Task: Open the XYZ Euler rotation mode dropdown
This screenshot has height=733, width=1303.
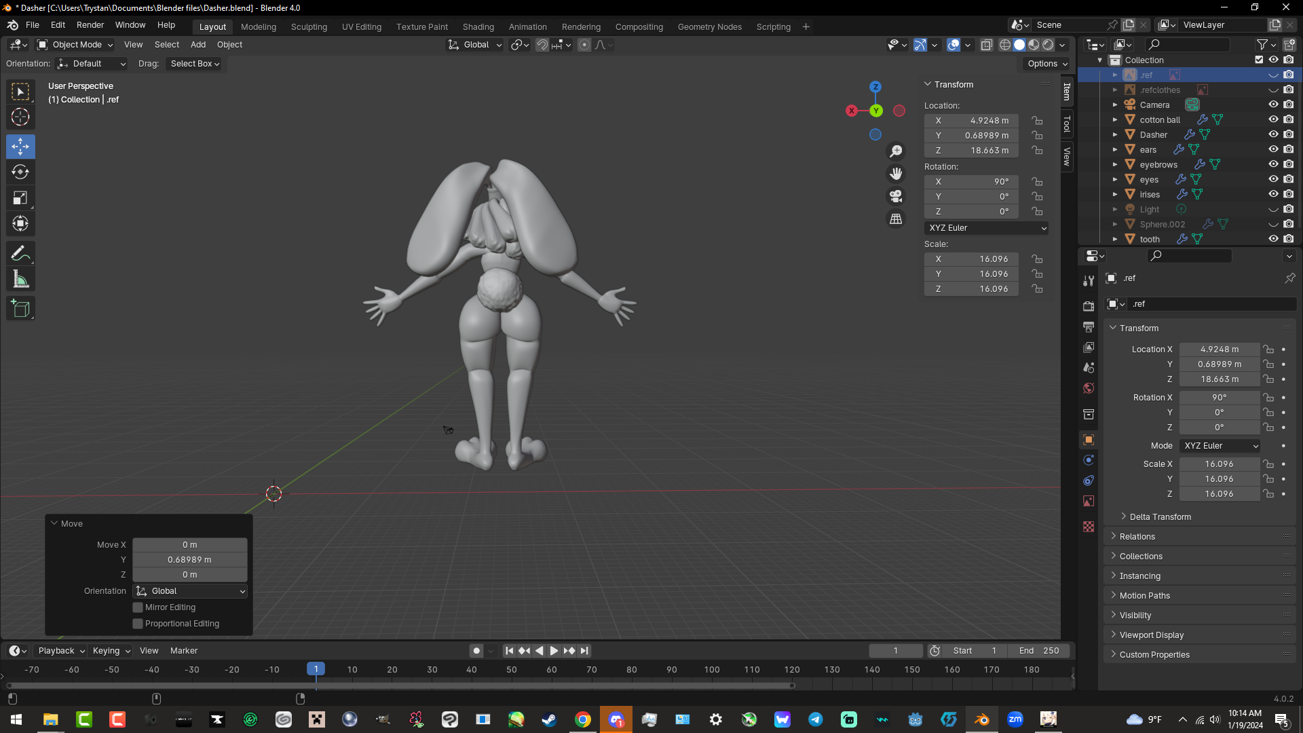Action: [x=987, y=228]
